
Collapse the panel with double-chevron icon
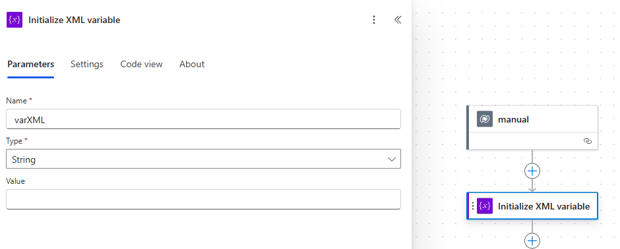[x=398, y=20]
